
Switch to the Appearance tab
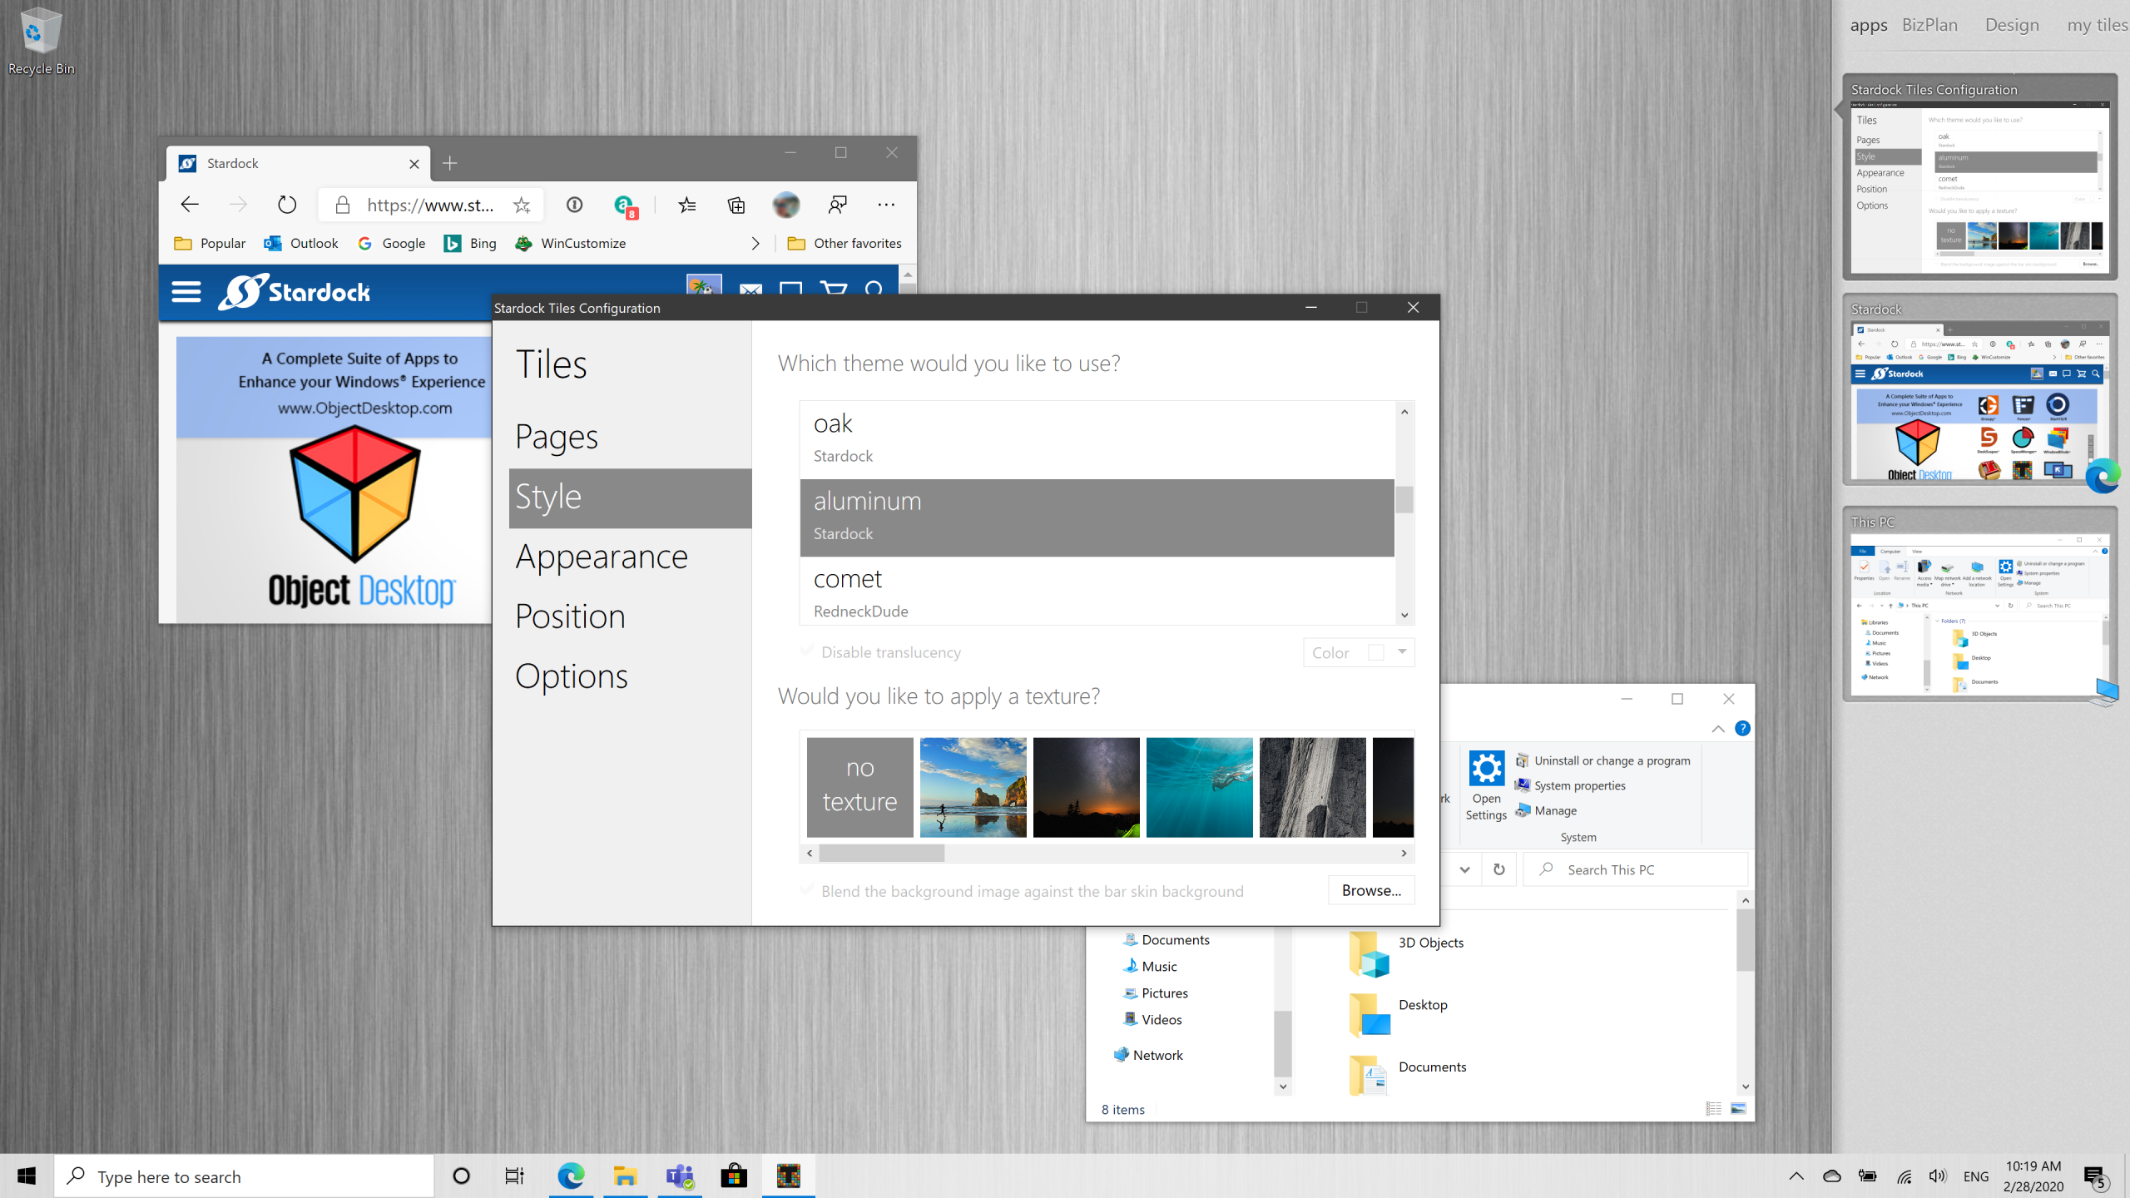click(602, 557)
